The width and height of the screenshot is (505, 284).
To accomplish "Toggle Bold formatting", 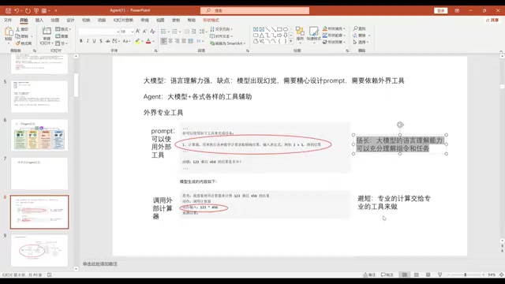I will 80,41.
